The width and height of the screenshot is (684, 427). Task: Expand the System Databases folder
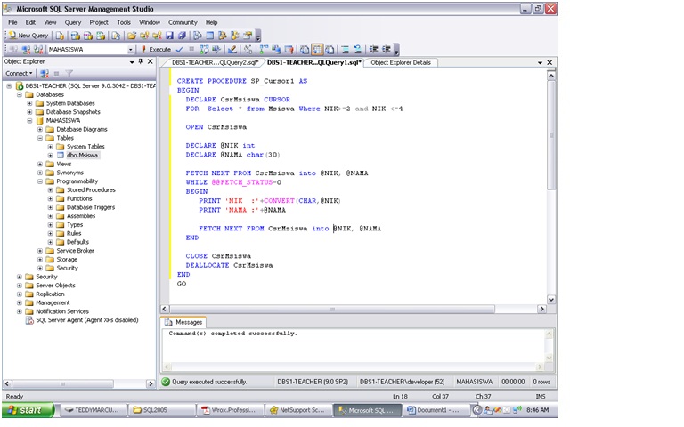pyautogui.click(x=29, y=103)
